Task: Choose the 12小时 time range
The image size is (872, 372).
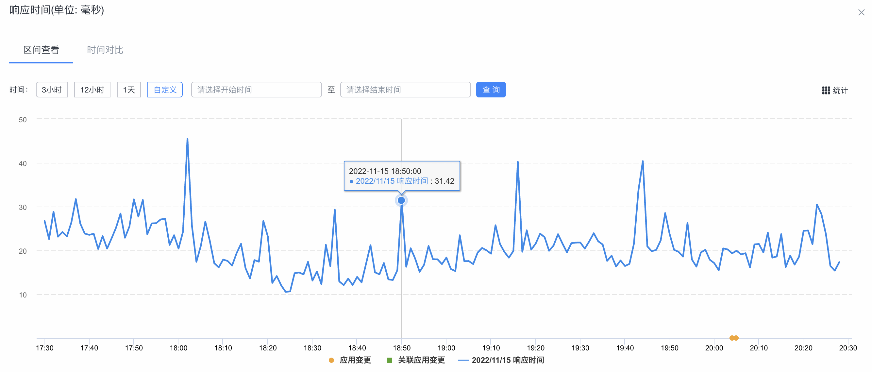Action: pos(92,90)
